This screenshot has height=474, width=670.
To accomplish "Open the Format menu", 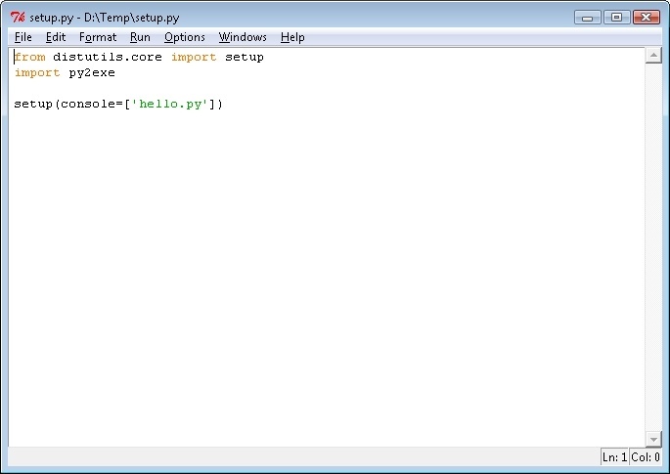I will (x=98, y=37).
